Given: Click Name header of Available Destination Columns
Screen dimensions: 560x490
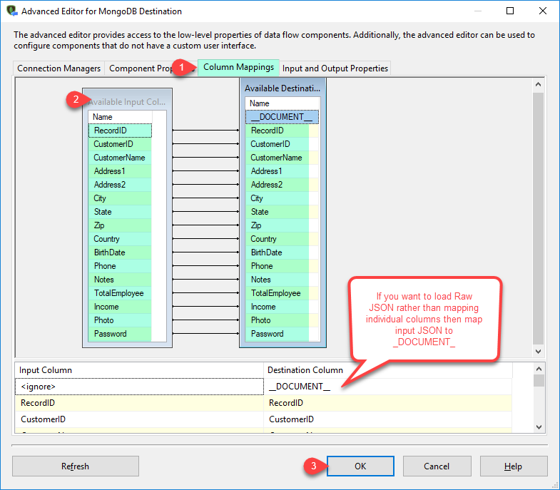Looking at the screenshot, I should [x=282, y=103].
